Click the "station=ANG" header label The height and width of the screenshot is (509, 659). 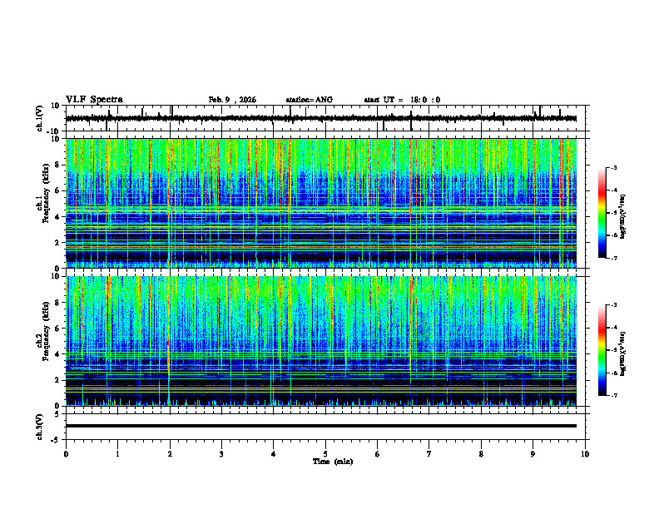pos(310,100)
